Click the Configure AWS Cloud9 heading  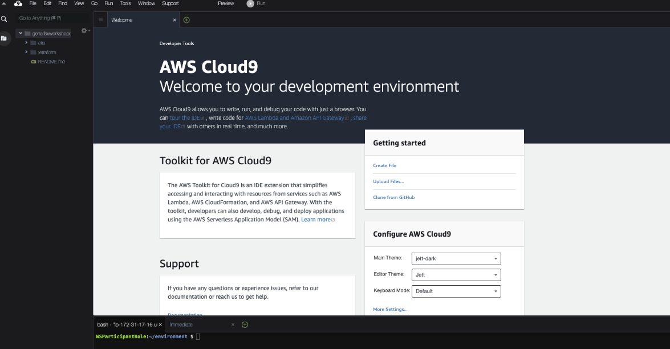coord(412,234)
